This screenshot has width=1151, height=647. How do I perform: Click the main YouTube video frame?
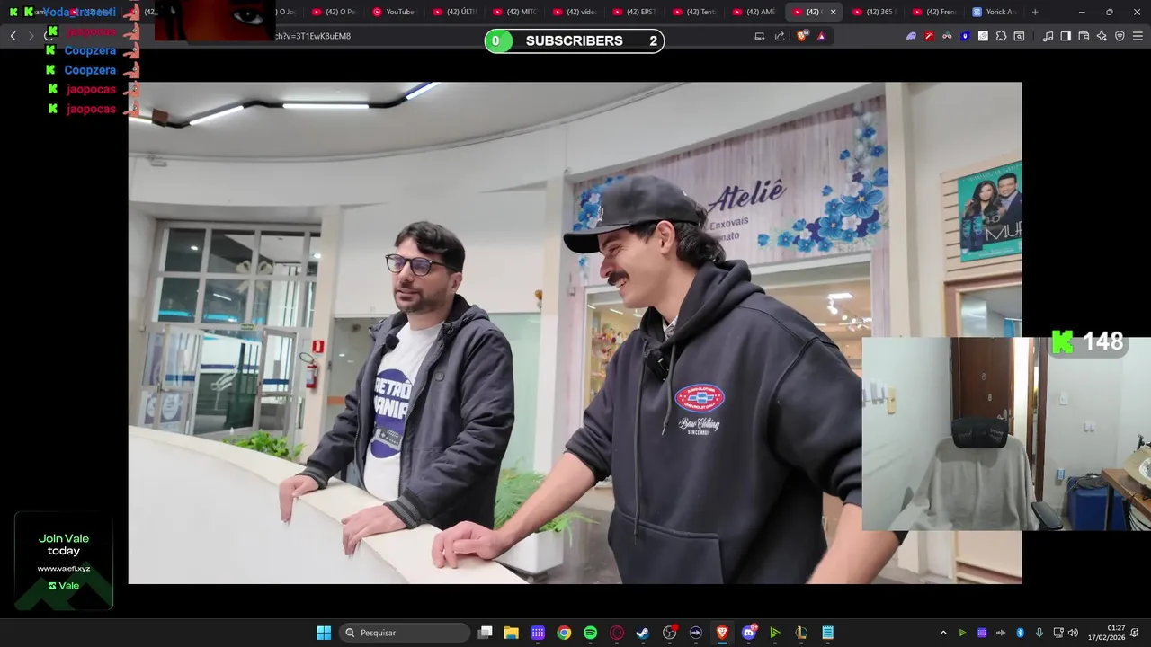click(x=575, y=332)
